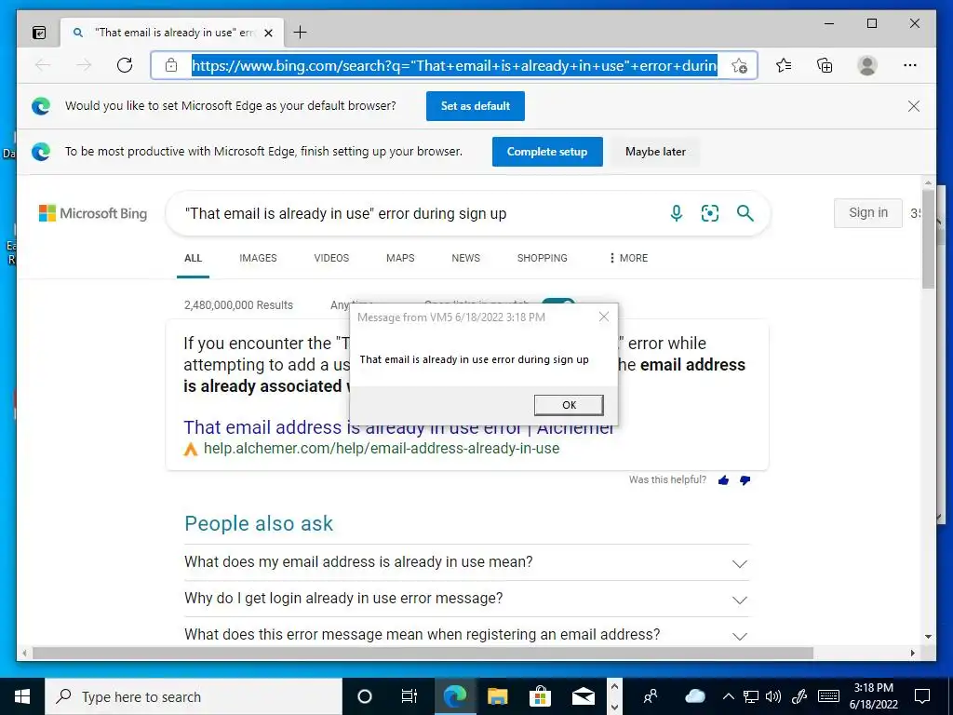Viewport: 953px width, 715px height.
Task: Open the People icon in tray
Action: [x=651, y=696]
